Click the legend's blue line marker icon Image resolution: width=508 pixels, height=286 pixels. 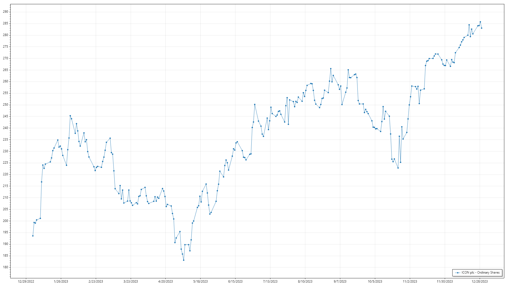[458, 273]
